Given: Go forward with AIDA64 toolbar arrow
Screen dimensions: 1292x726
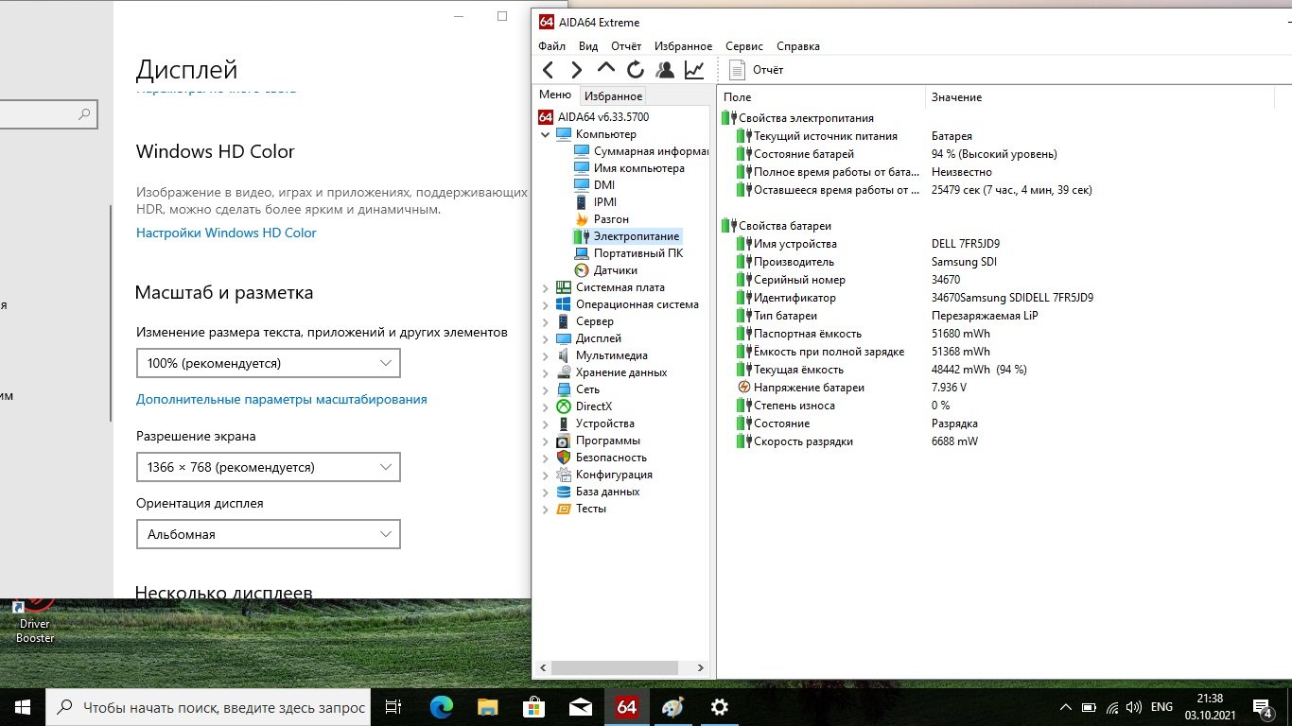Looking at the screenshot, I should coord(577,69).
